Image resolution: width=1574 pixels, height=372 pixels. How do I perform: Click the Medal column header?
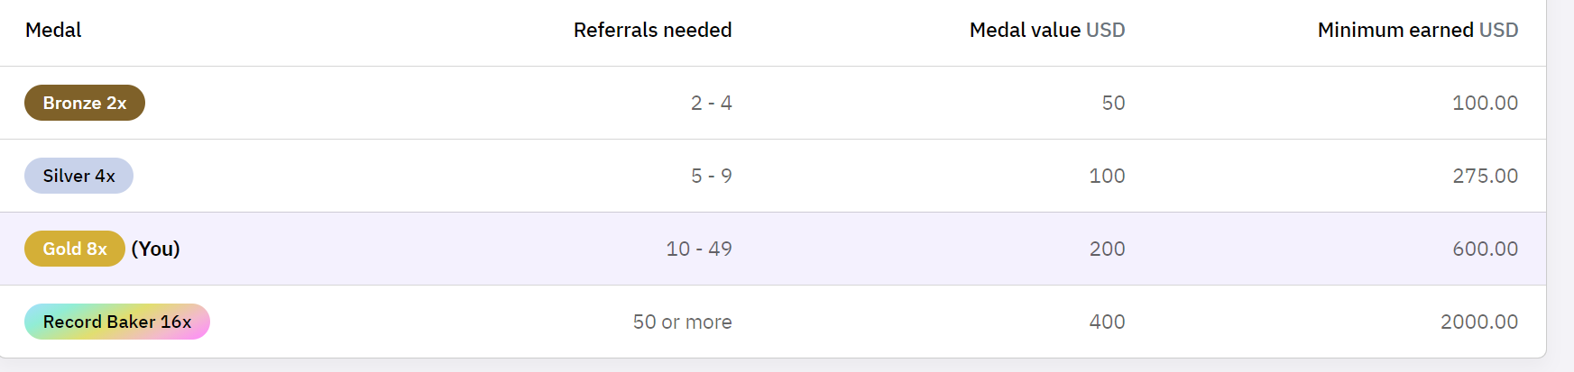[x=53, y=30]
